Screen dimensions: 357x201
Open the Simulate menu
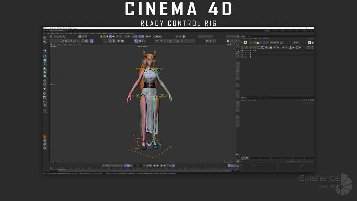104,33
